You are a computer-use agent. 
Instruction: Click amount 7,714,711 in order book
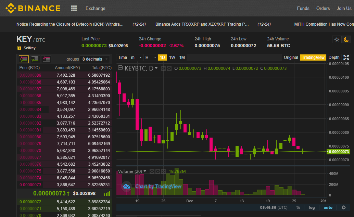pyautogui.click(x=66, y=144)
